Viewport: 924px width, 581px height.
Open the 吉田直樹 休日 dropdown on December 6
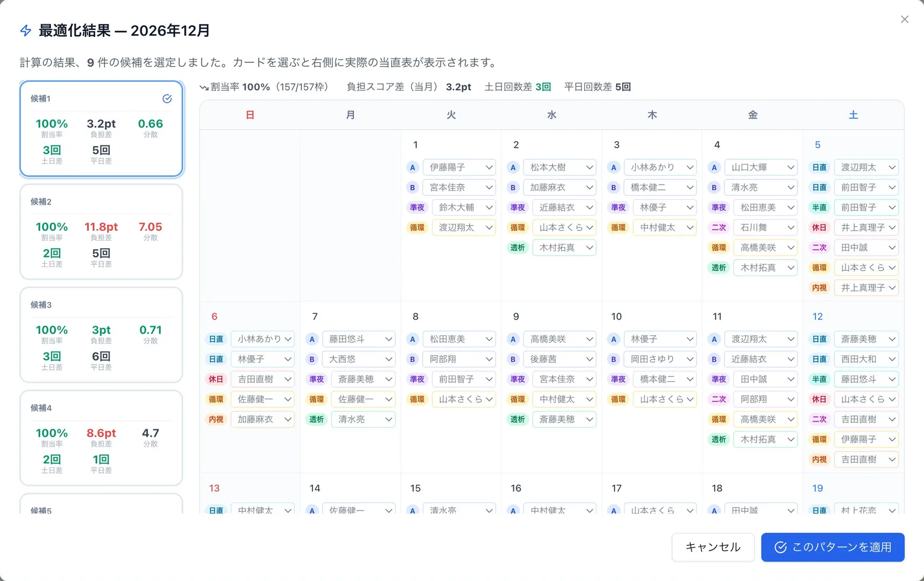click(263, 379)
